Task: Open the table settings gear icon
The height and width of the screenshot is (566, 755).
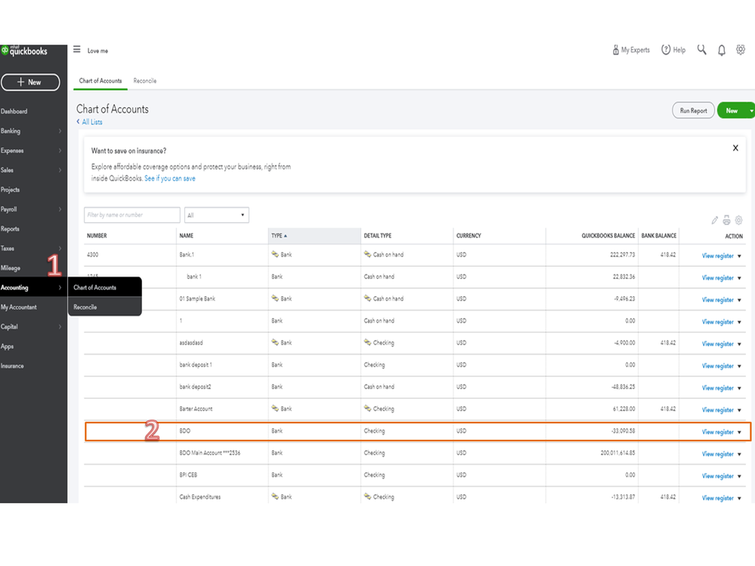Action: (x=739, y=220)
